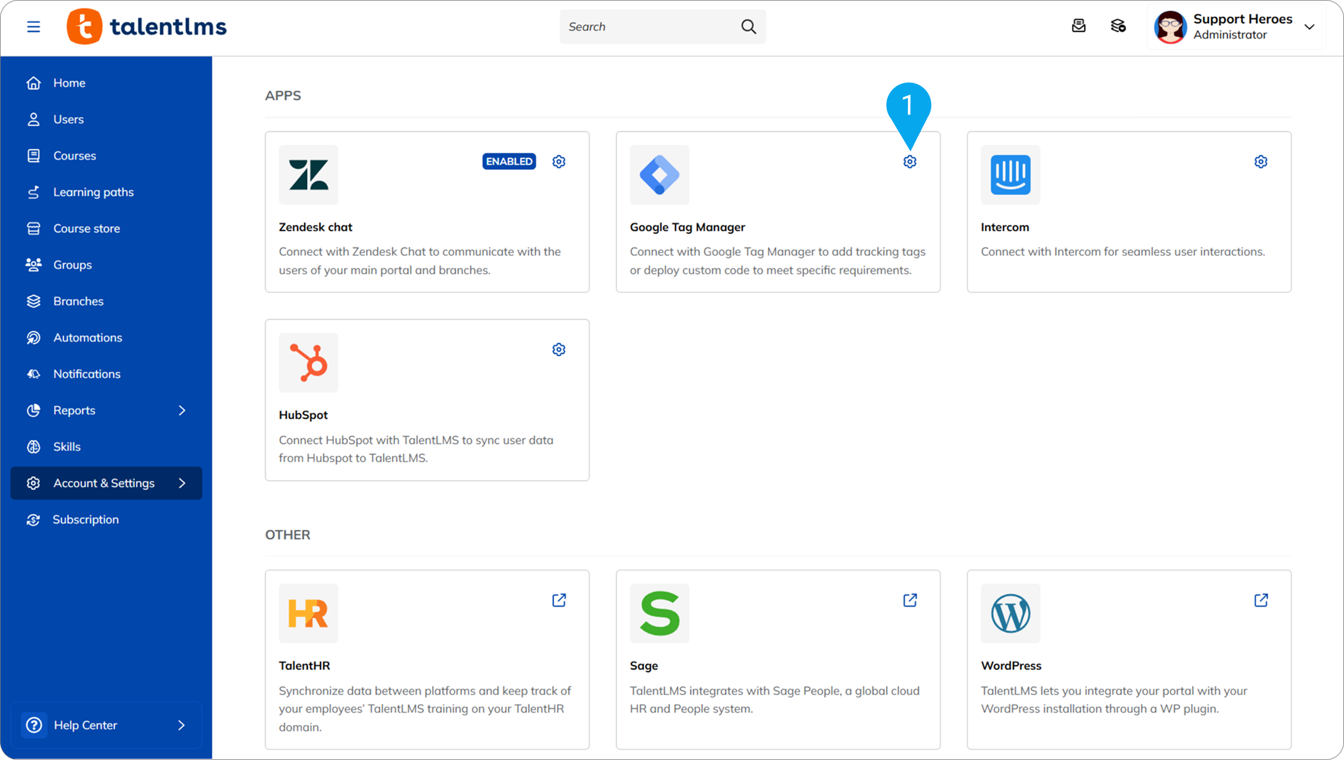This screenshot has width=1344, height=760.
Task: Open the Support Heroes profile dropdown
Action: [x=1309, y=27]
